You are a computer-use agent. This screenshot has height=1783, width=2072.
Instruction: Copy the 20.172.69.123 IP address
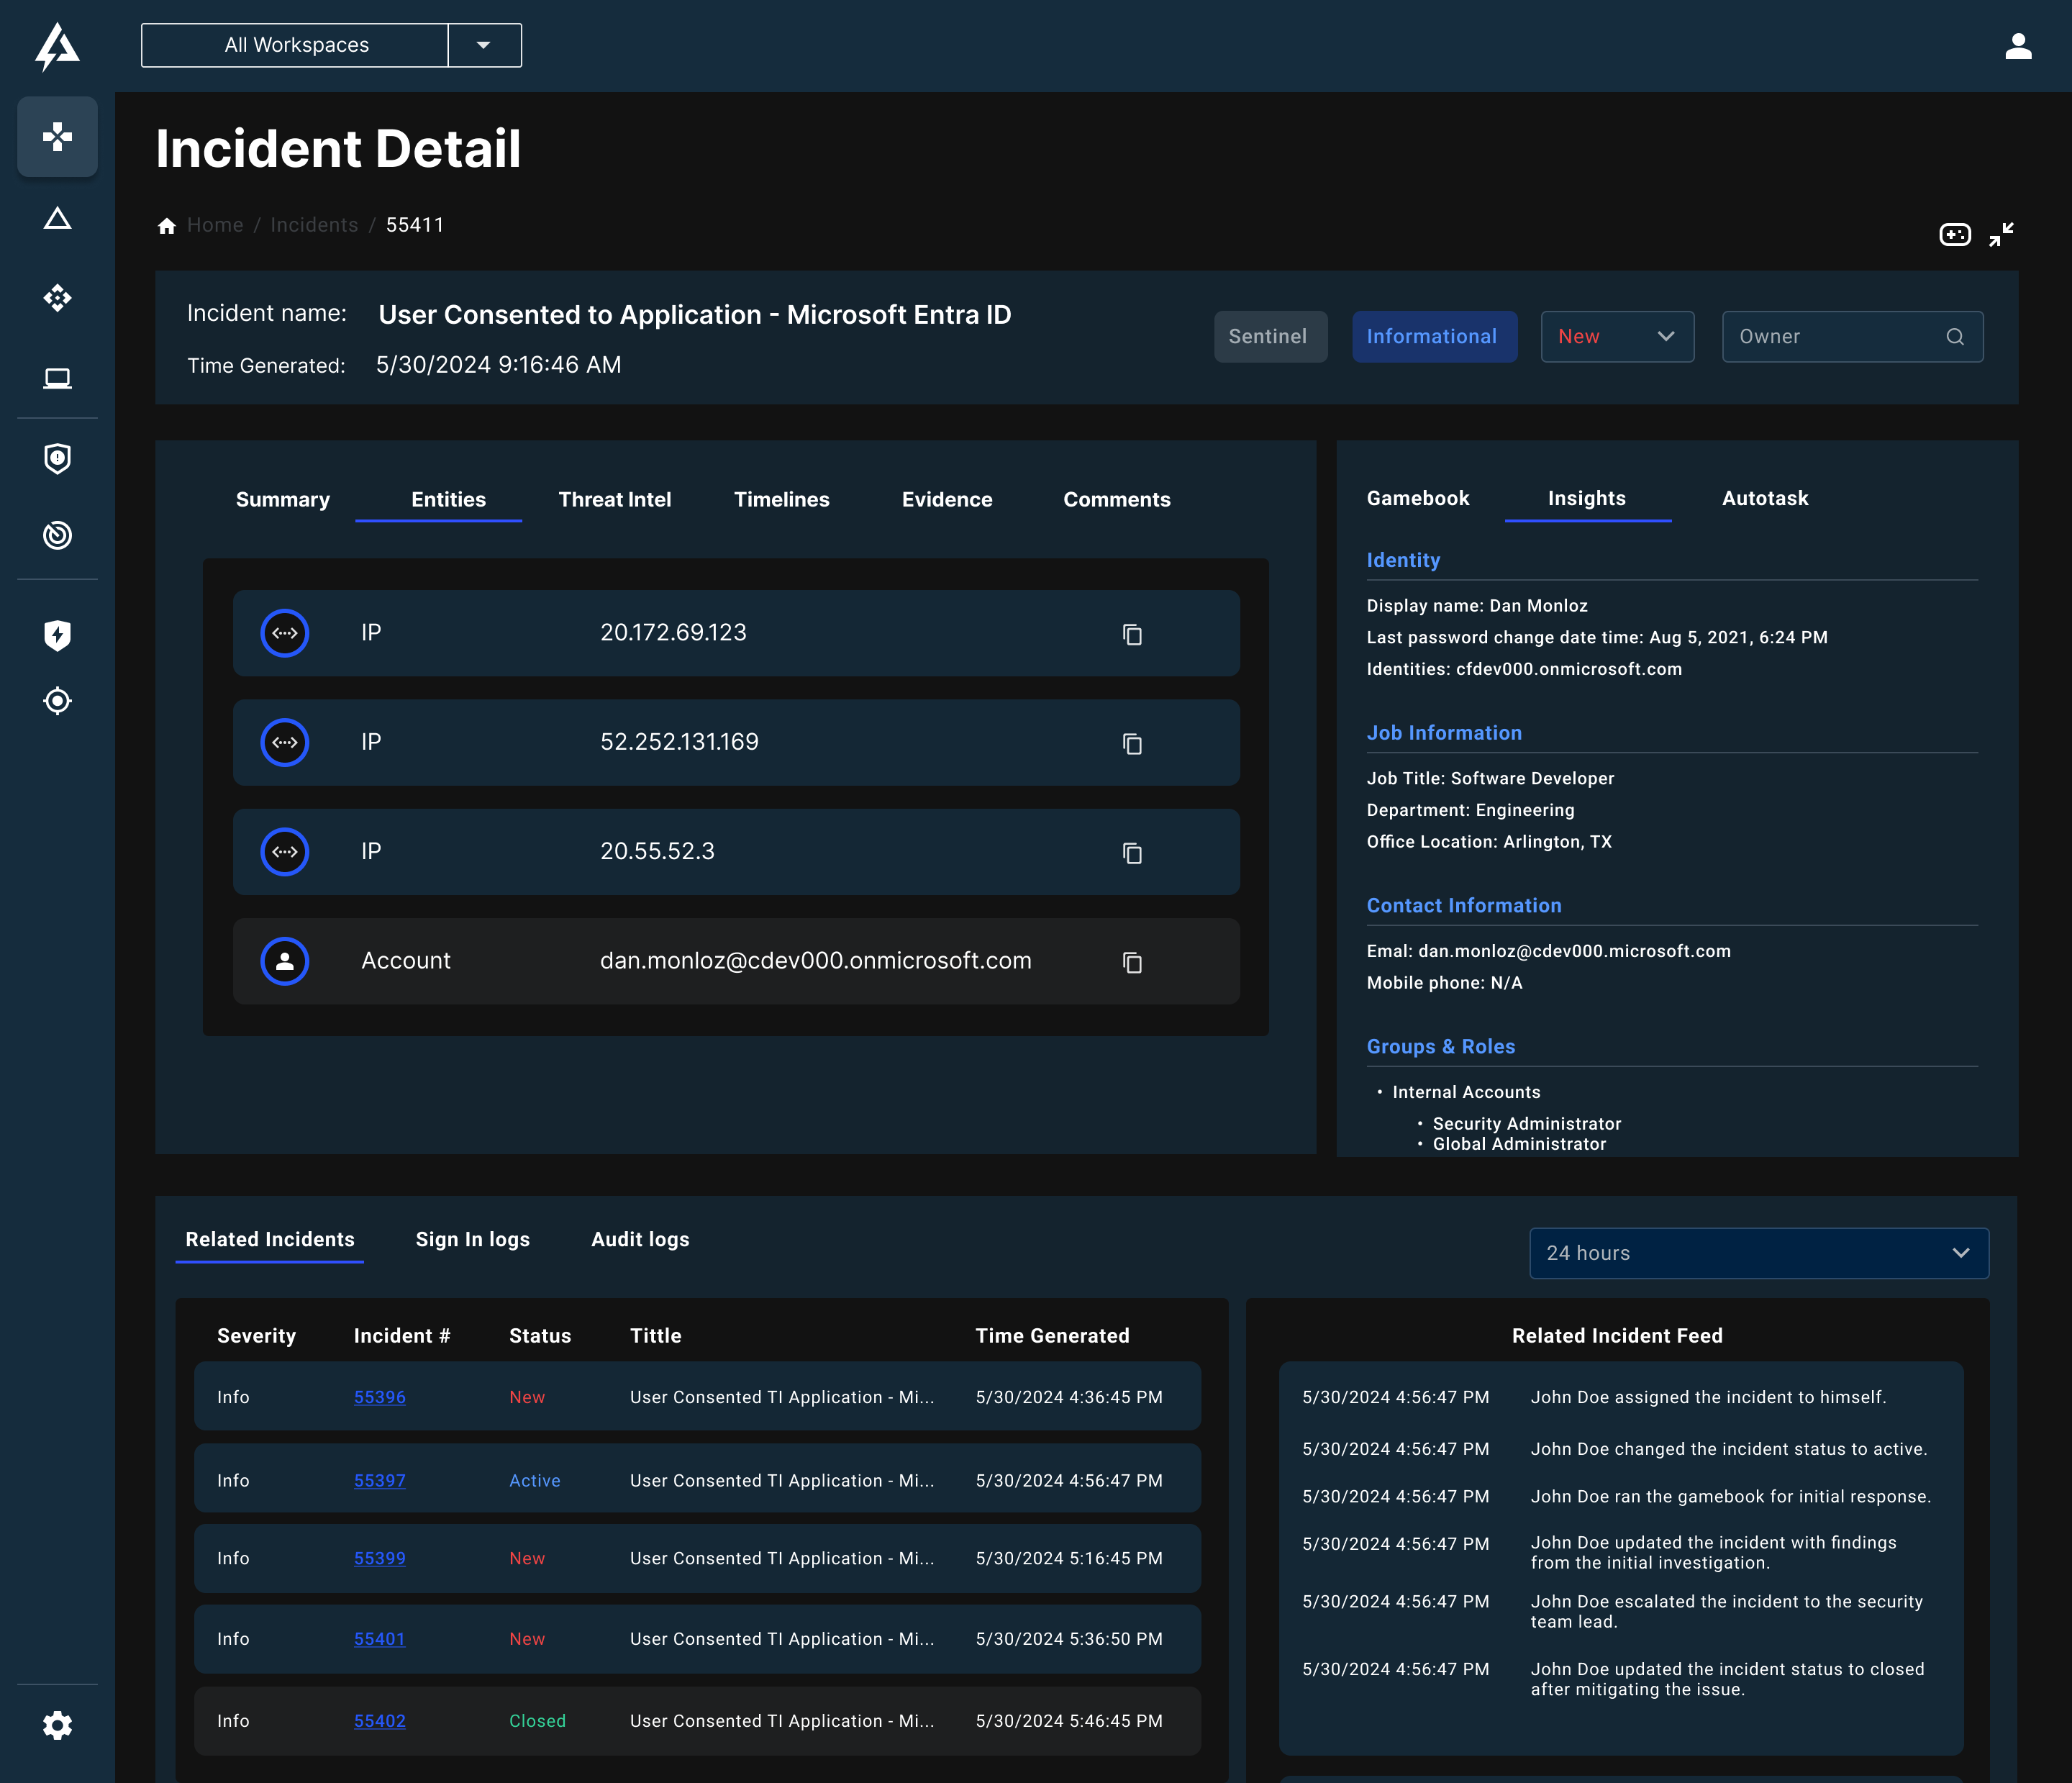tap(1131, 634)
